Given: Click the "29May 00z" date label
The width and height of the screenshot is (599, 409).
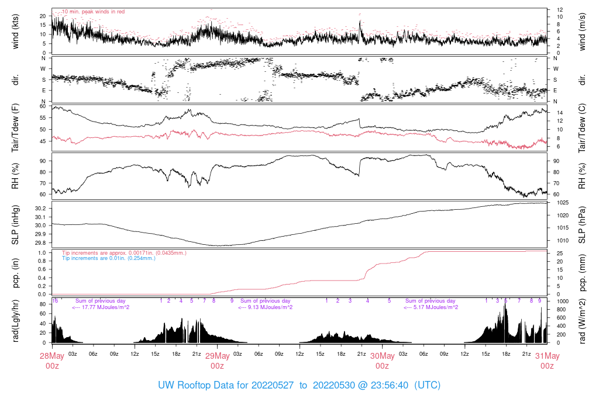Looking at the screenshot, I should (218, 361).
